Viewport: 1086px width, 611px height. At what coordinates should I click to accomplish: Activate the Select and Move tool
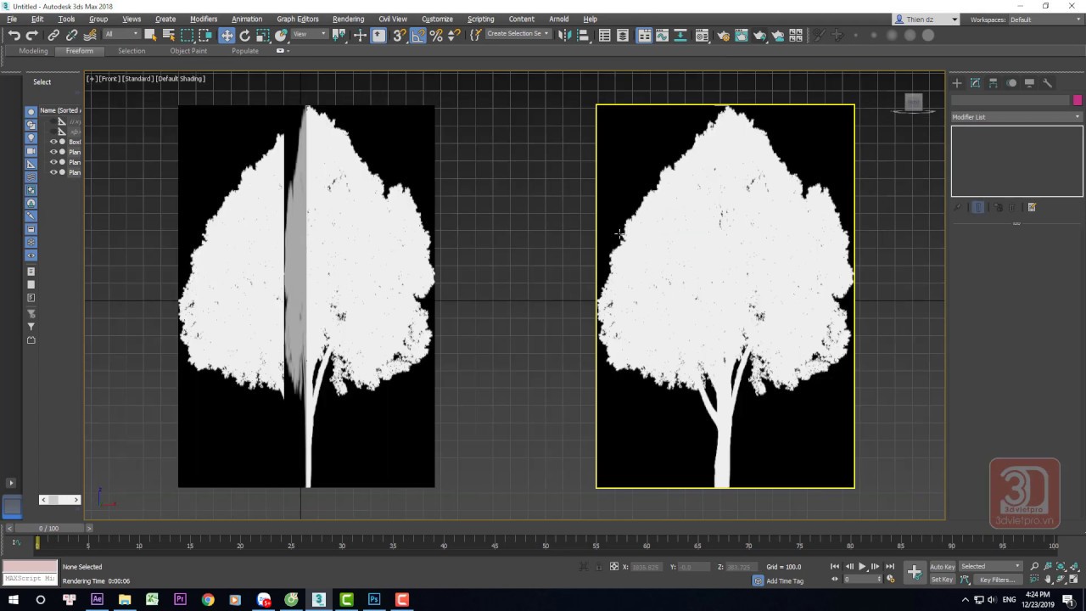pyautogui.click(x=227, y=35)
